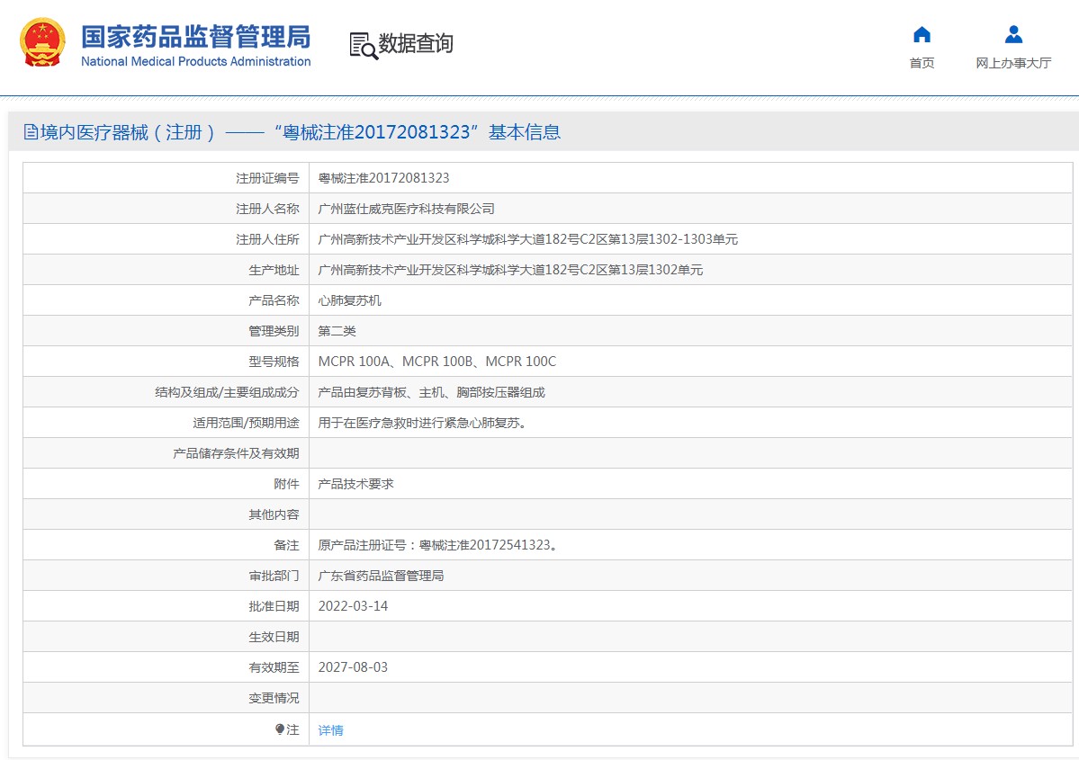Click the 数据查询 heading text
This screenshot has height=760, width=1079.
416,43
